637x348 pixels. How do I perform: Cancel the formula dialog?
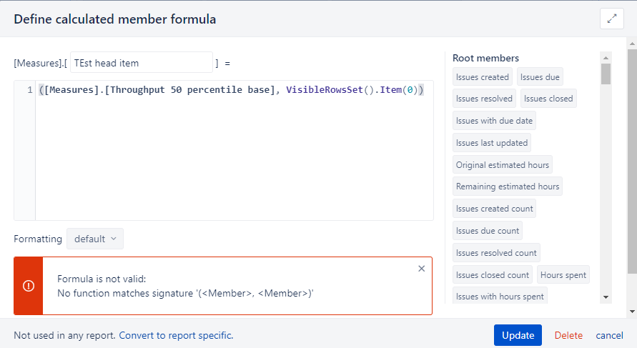[x=609, y=335]
